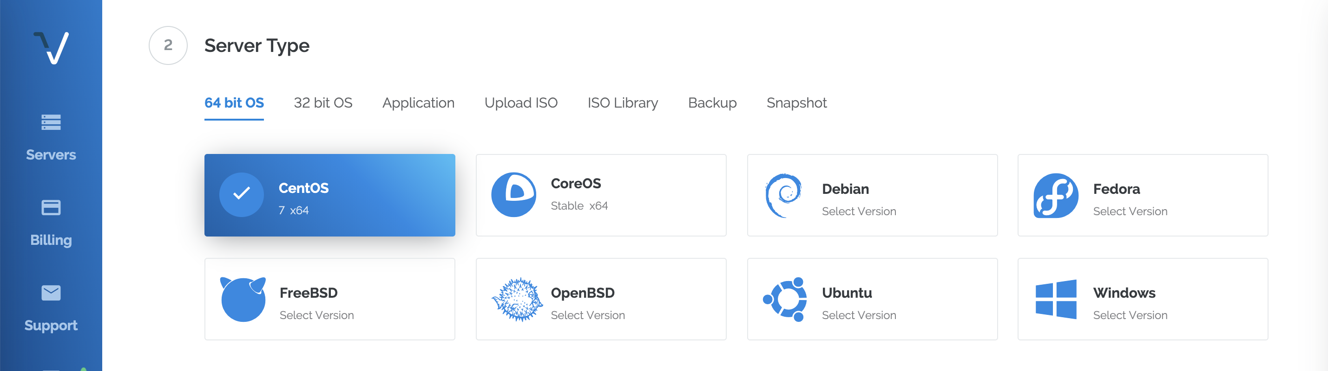1328x371 pixels.
Task: Click the CoreOS Stable x64 version text
Action: (579, 206)
